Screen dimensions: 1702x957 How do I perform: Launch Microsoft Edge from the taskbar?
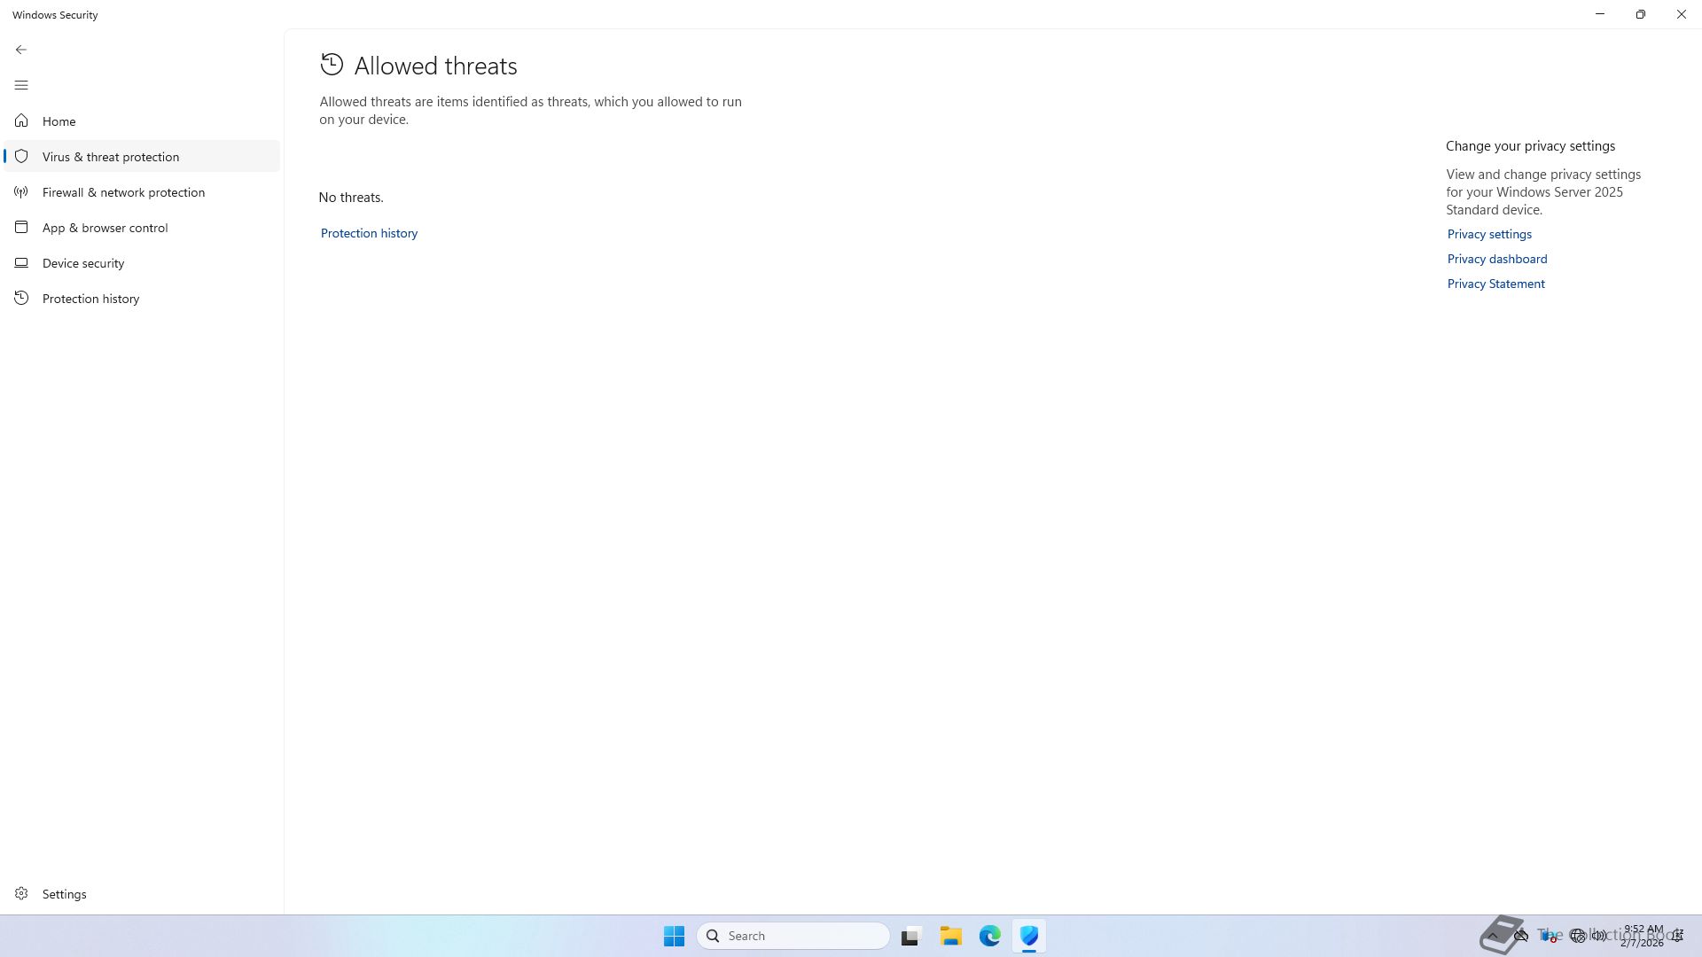(x=989, y=936)
